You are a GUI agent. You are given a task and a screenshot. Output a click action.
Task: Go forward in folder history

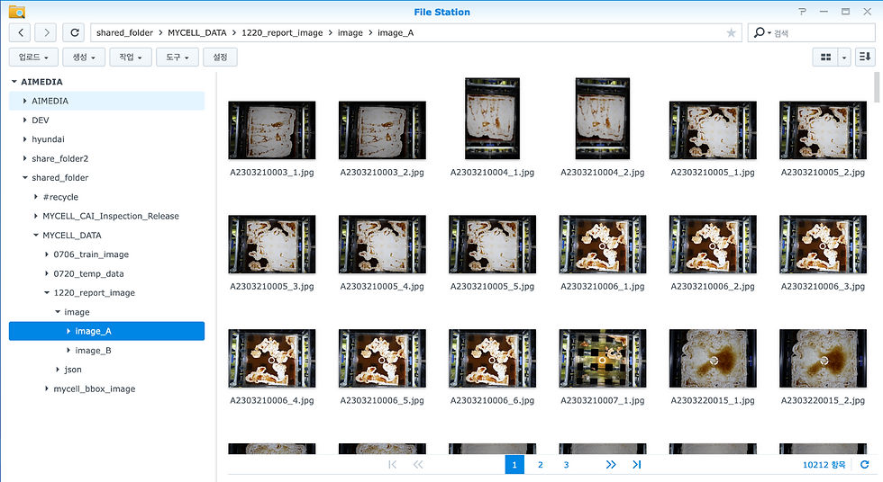[x=46, y=32]
